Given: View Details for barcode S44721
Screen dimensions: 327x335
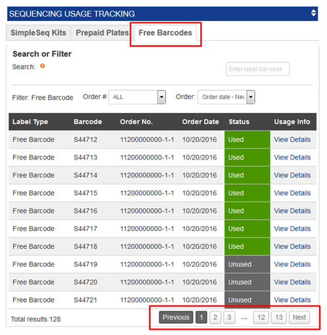Looking at the screenshot, I should [x=292, y=300].
